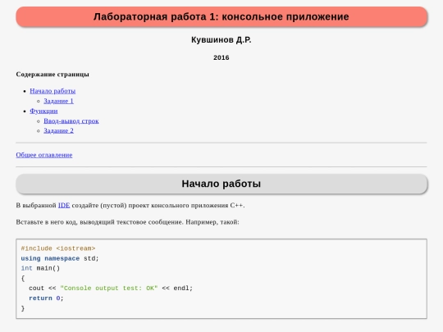Go to 'Ввод-вывод строк' section link

point(71,121)
